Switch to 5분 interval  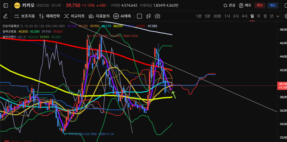208,16
